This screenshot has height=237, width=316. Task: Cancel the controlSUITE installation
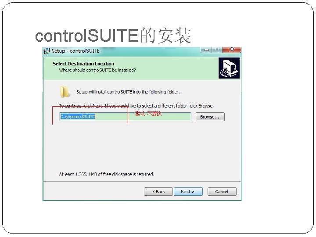pos(222,192)
